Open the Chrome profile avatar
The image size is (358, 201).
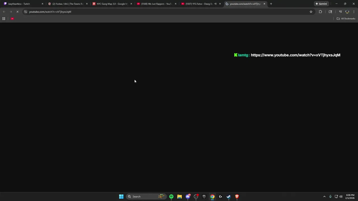(347, 12)
